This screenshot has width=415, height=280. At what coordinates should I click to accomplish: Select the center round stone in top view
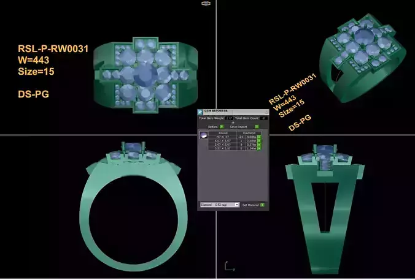pyautogui.click(x=145, y=76)
